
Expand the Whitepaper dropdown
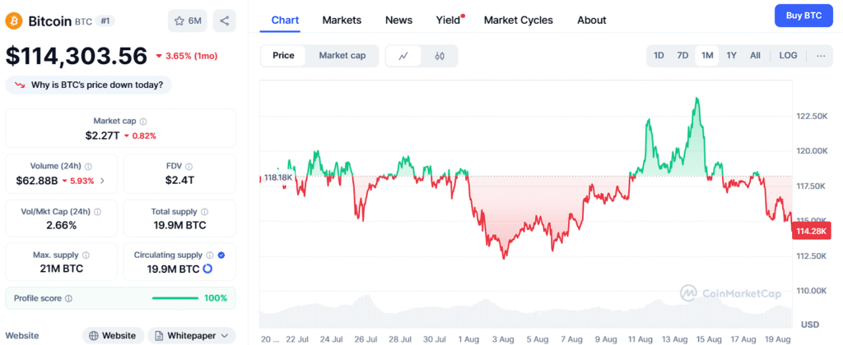tap(192, 335)
